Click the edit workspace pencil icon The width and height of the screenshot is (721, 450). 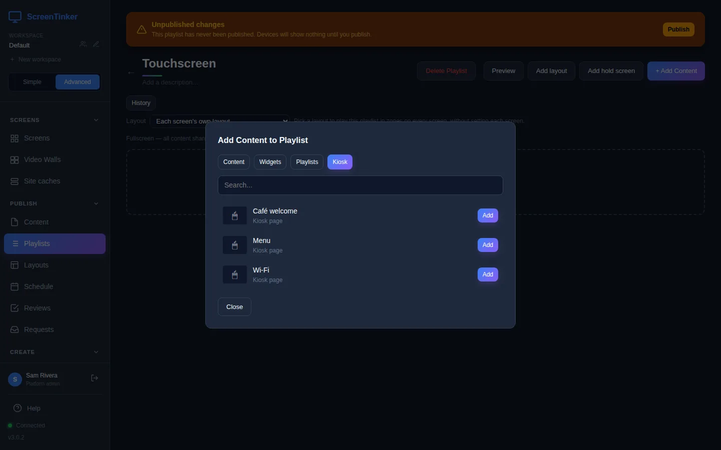[x=96, y=44]
